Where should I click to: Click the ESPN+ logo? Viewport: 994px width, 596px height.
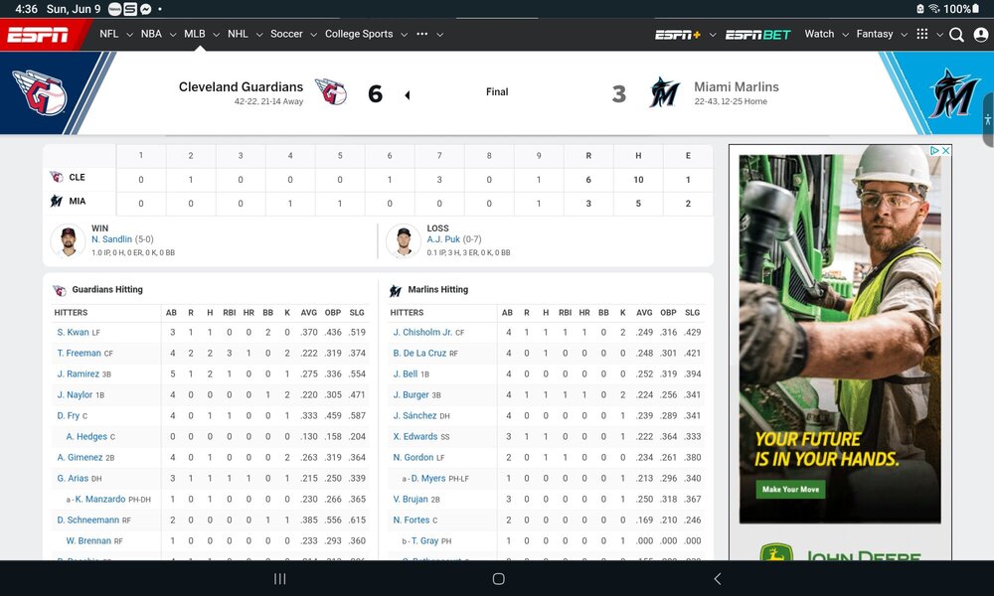click(x=678, y=34)
